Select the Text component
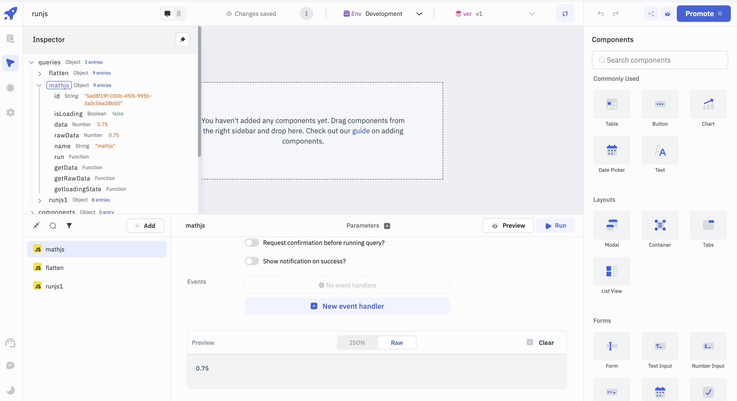The image size is (737, 401). coord(660,154)
